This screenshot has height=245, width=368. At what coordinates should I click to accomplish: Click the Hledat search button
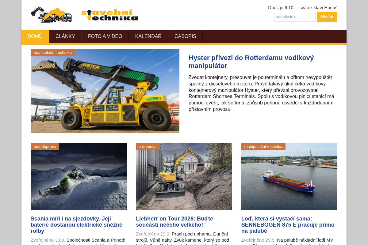[x=327, y=17]
